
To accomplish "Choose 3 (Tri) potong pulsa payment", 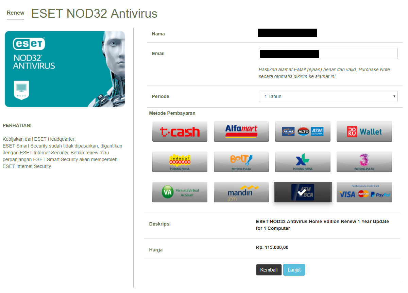I will pos(364,162).
